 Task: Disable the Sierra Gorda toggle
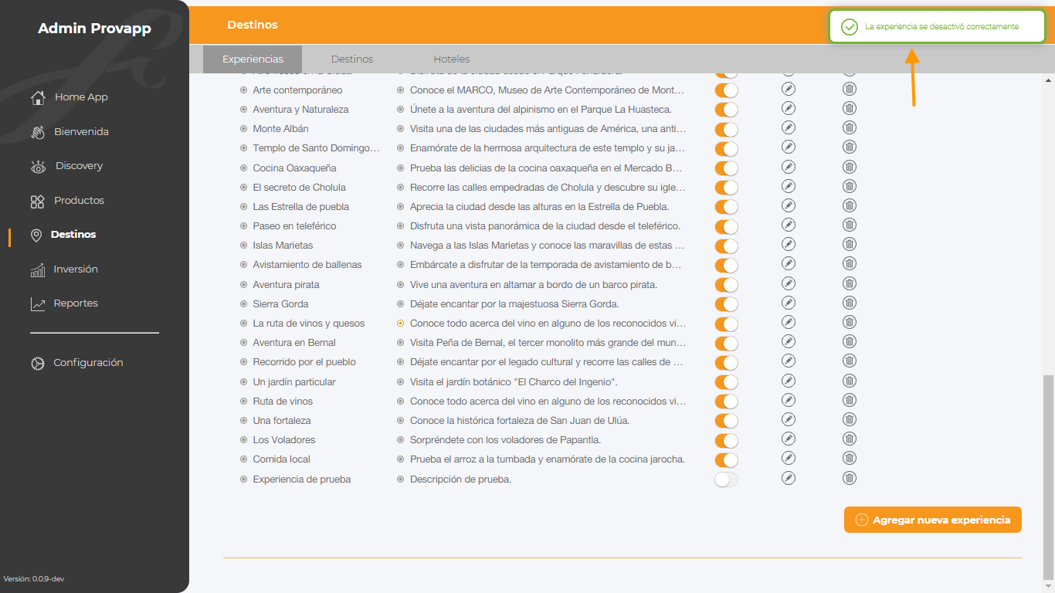point(726,304)
